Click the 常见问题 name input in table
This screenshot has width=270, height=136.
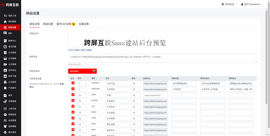pos(118,125)
